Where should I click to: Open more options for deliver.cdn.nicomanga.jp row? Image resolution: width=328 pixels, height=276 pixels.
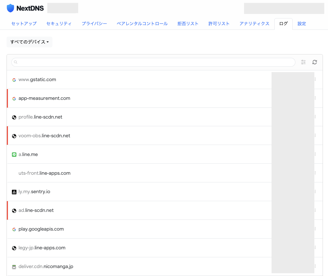(315, 266)
